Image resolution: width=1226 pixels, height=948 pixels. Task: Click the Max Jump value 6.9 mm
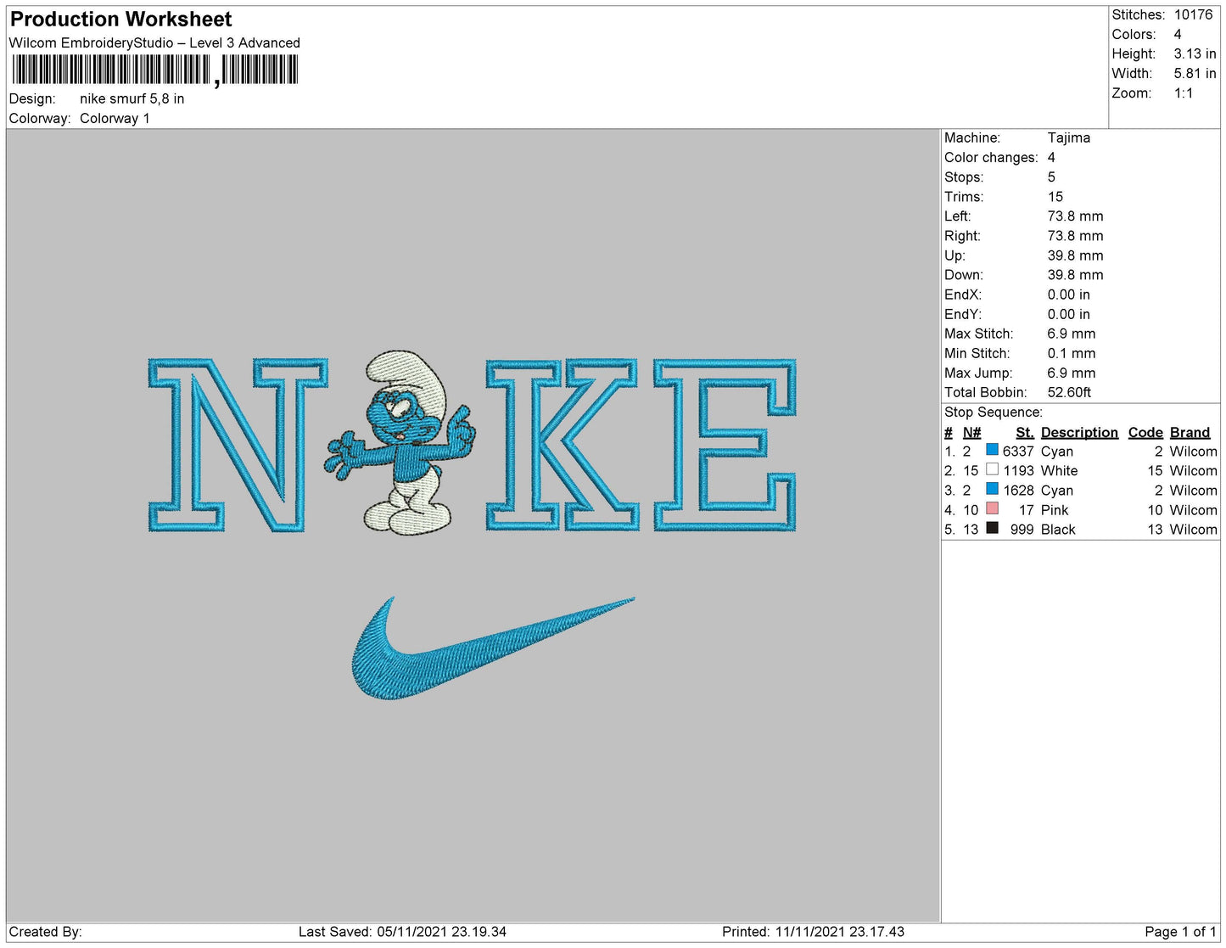pyautogui.click(x=1071, y=373)
